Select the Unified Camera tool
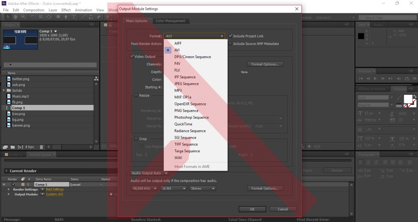This screenshot has width=418, height=222. point(41,17)
